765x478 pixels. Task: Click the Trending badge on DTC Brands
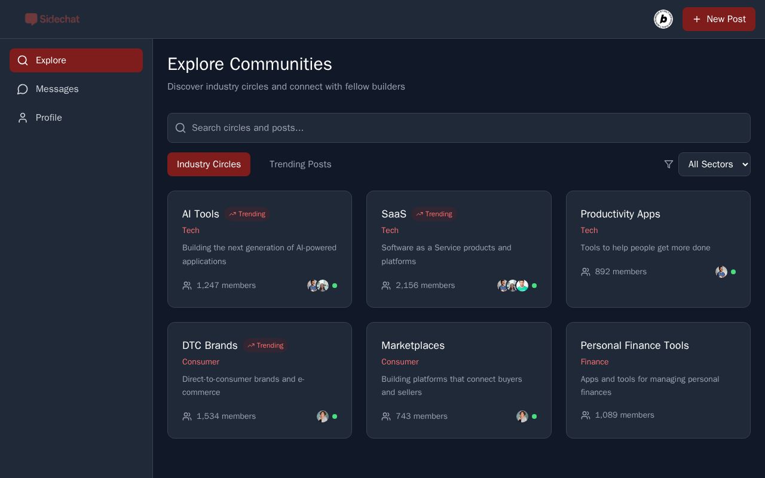click(x=265, y=345)
